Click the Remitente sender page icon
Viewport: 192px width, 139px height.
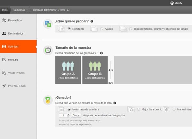61,29
